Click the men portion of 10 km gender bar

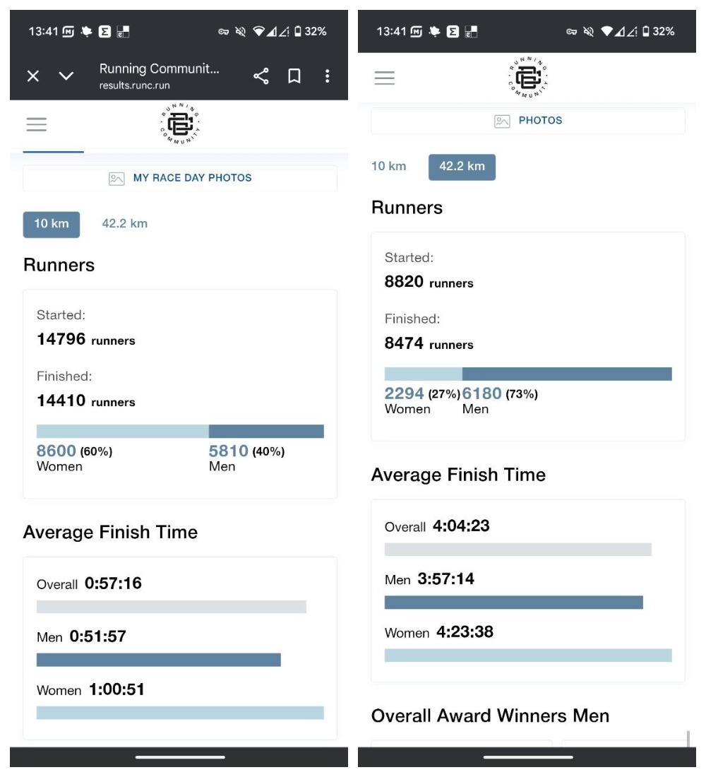(x=267, y=431)
